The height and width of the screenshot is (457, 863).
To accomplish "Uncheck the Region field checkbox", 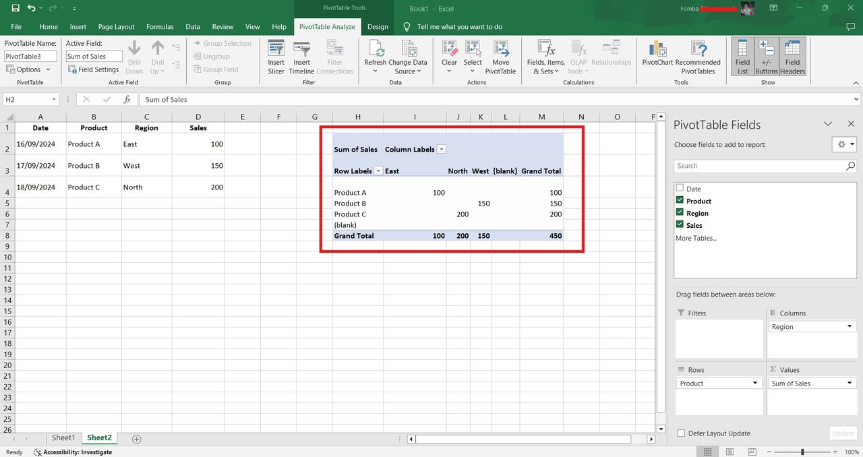I will click(680, 213).
